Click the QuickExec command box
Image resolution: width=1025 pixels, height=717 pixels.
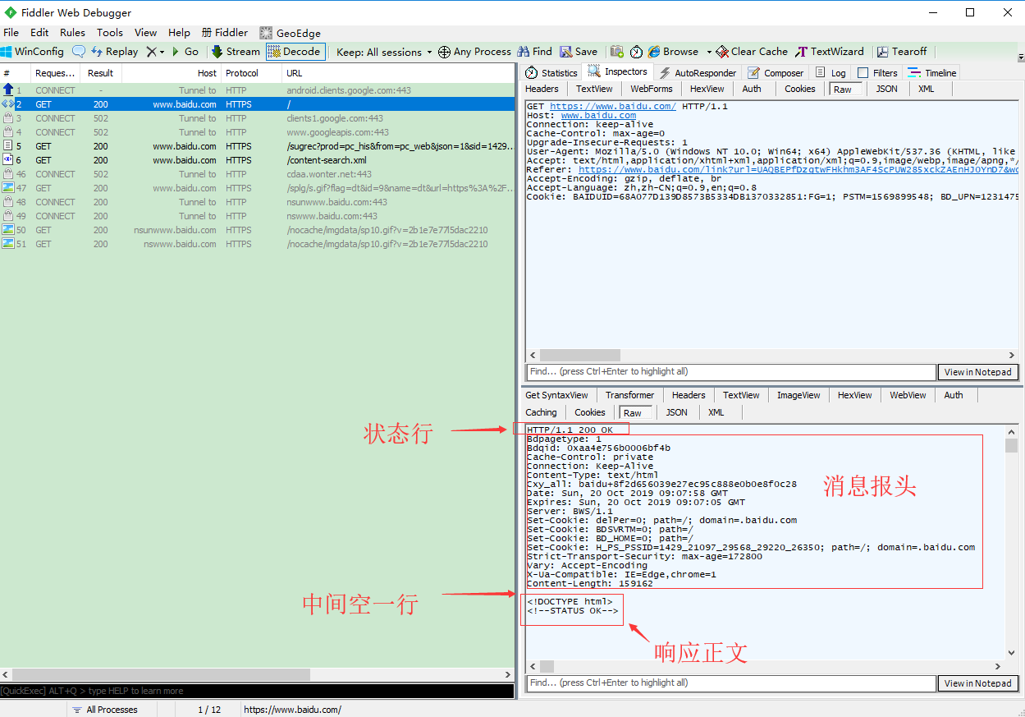click(257, 691)
